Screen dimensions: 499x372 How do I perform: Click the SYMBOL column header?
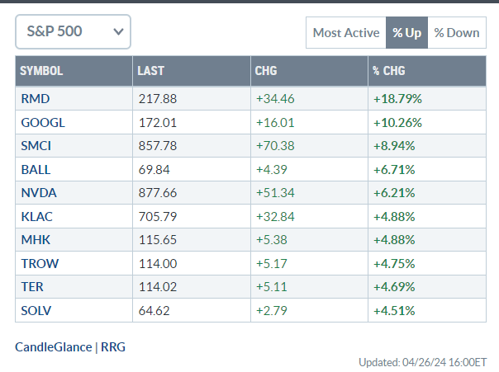click(x=41, y=71)
